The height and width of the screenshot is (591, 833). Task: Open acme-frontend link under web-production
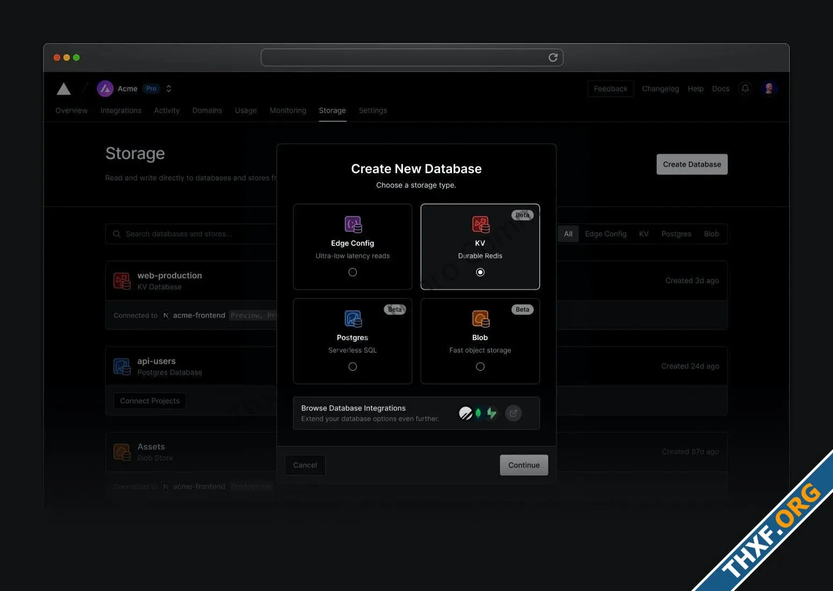coord(199,315)
